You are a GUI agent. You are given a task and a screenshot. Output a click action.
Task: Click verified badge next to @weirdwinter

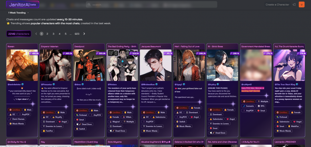click(x=22, y=84)
